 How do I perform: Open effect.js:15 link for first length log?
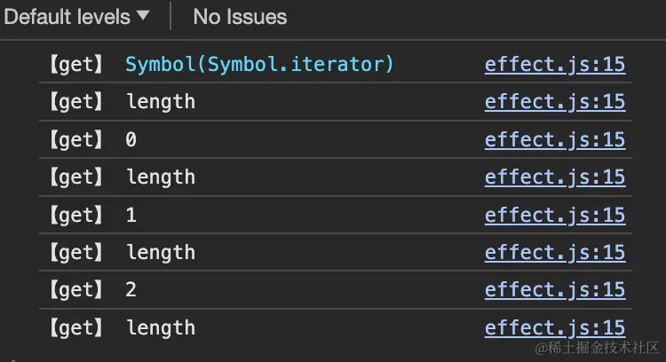click(555, 102)
